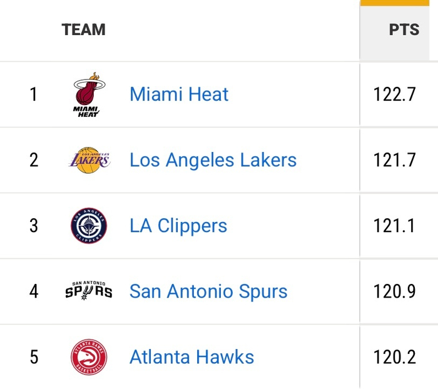The height and width of the screenshot is (389, 438).
Task: Click the San Antonio Spurs logo
Action: coord(88,291)
